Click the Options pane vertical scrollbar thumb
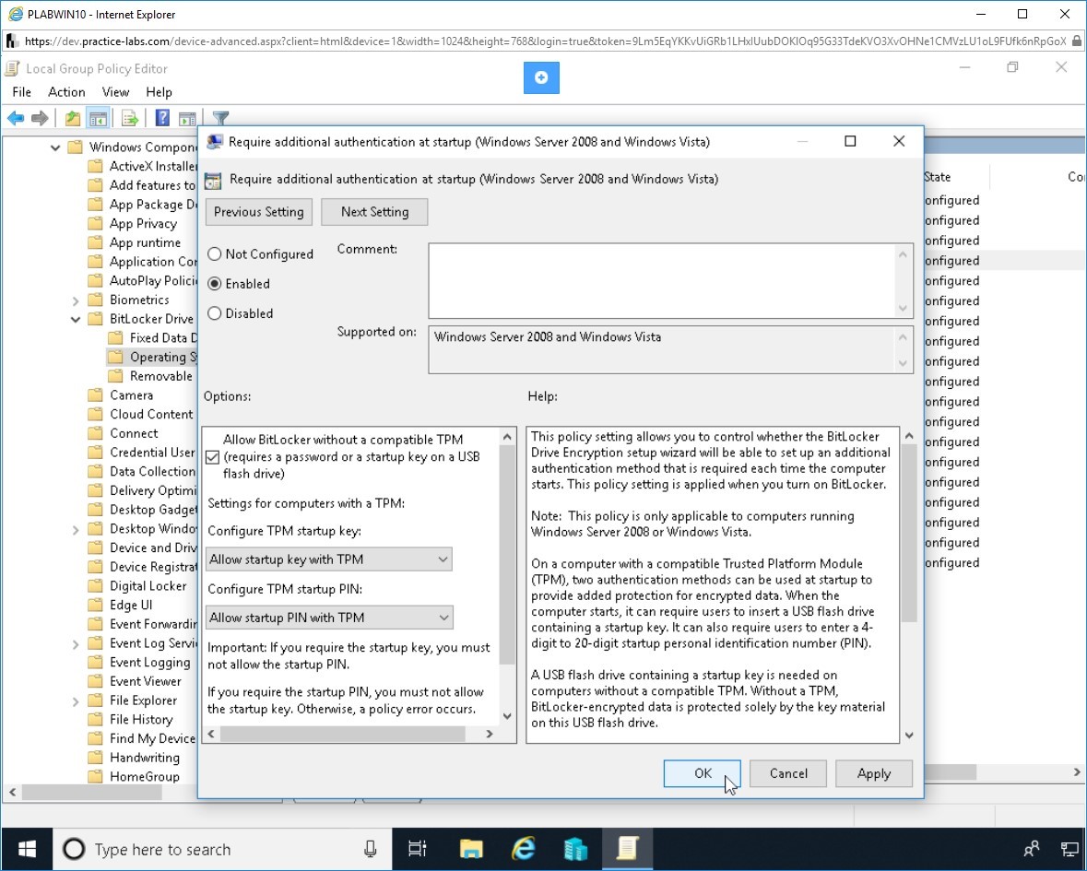This screenshot has height=871, width=1087. (507, 554)
